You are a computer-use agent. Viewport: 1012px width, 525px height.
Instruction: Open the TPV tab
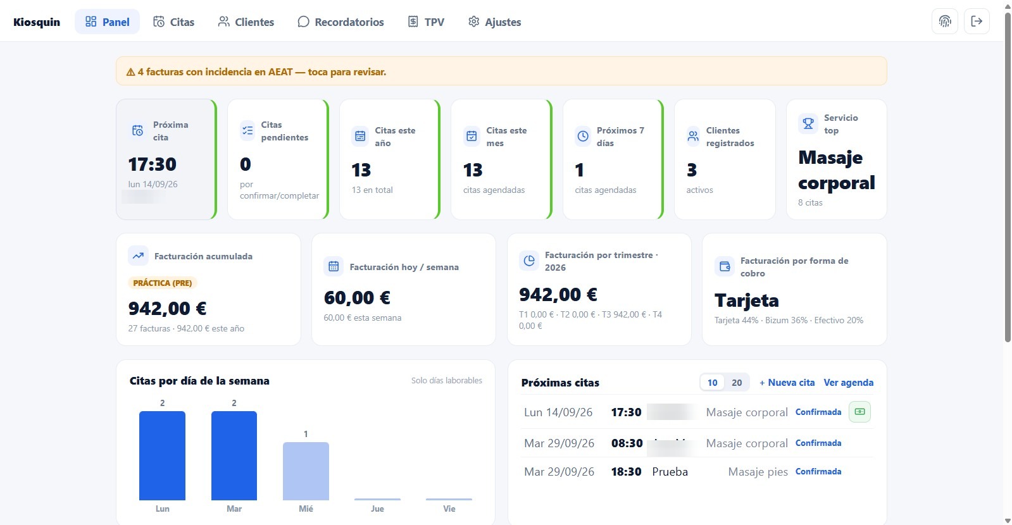[426, 22]
